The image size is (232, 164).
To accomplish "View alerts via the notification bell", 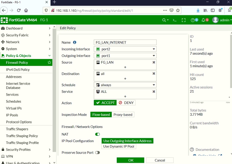I will (203, 20).
